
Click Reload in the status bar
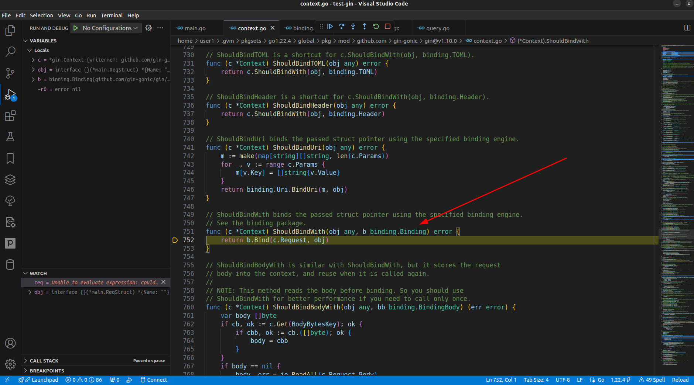coord(680,380)
